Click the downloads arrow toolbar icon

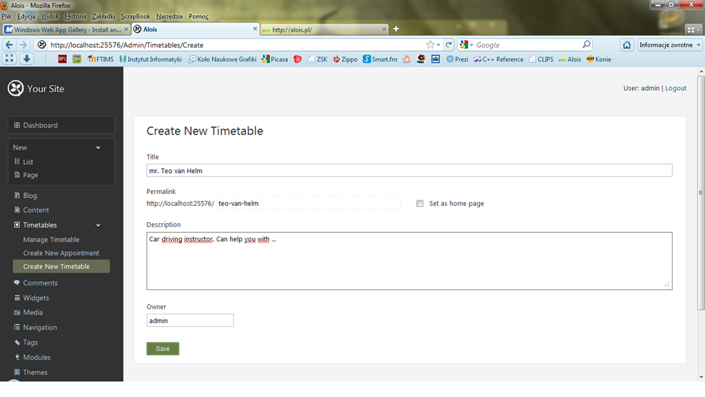pyautogui.click(x=26, y=59)
